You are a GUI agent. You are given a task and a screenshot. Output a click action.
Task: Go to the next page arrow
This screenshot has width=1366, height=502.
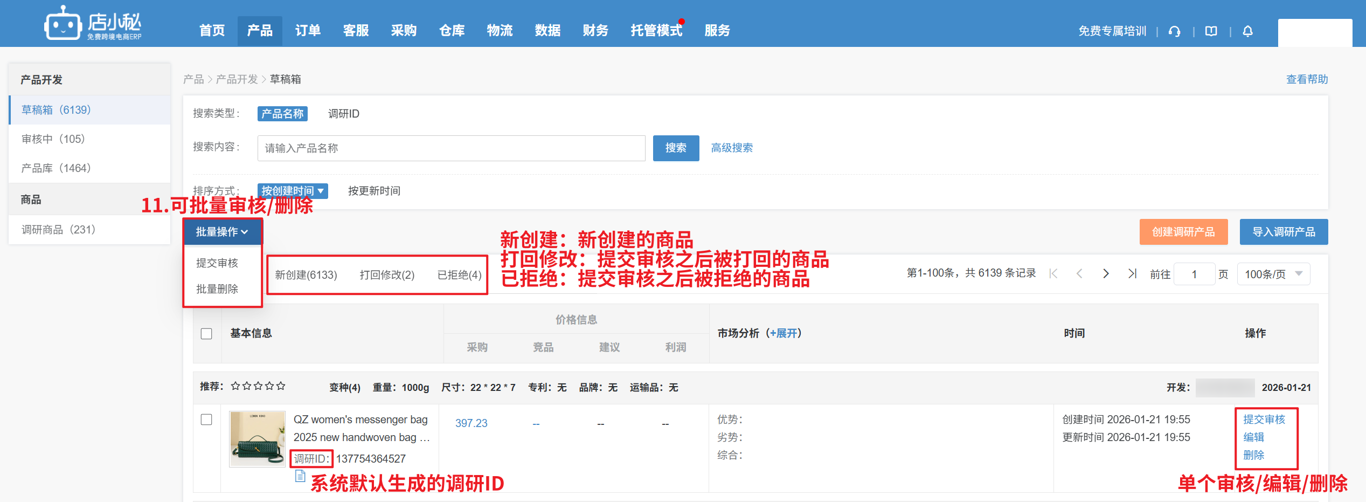coord(1106,274)
